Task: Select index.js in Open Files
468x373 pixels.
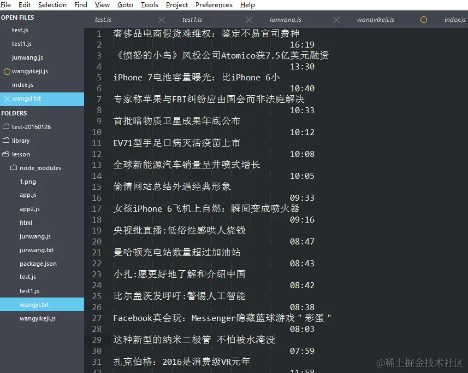Action: tap(22, 85)
